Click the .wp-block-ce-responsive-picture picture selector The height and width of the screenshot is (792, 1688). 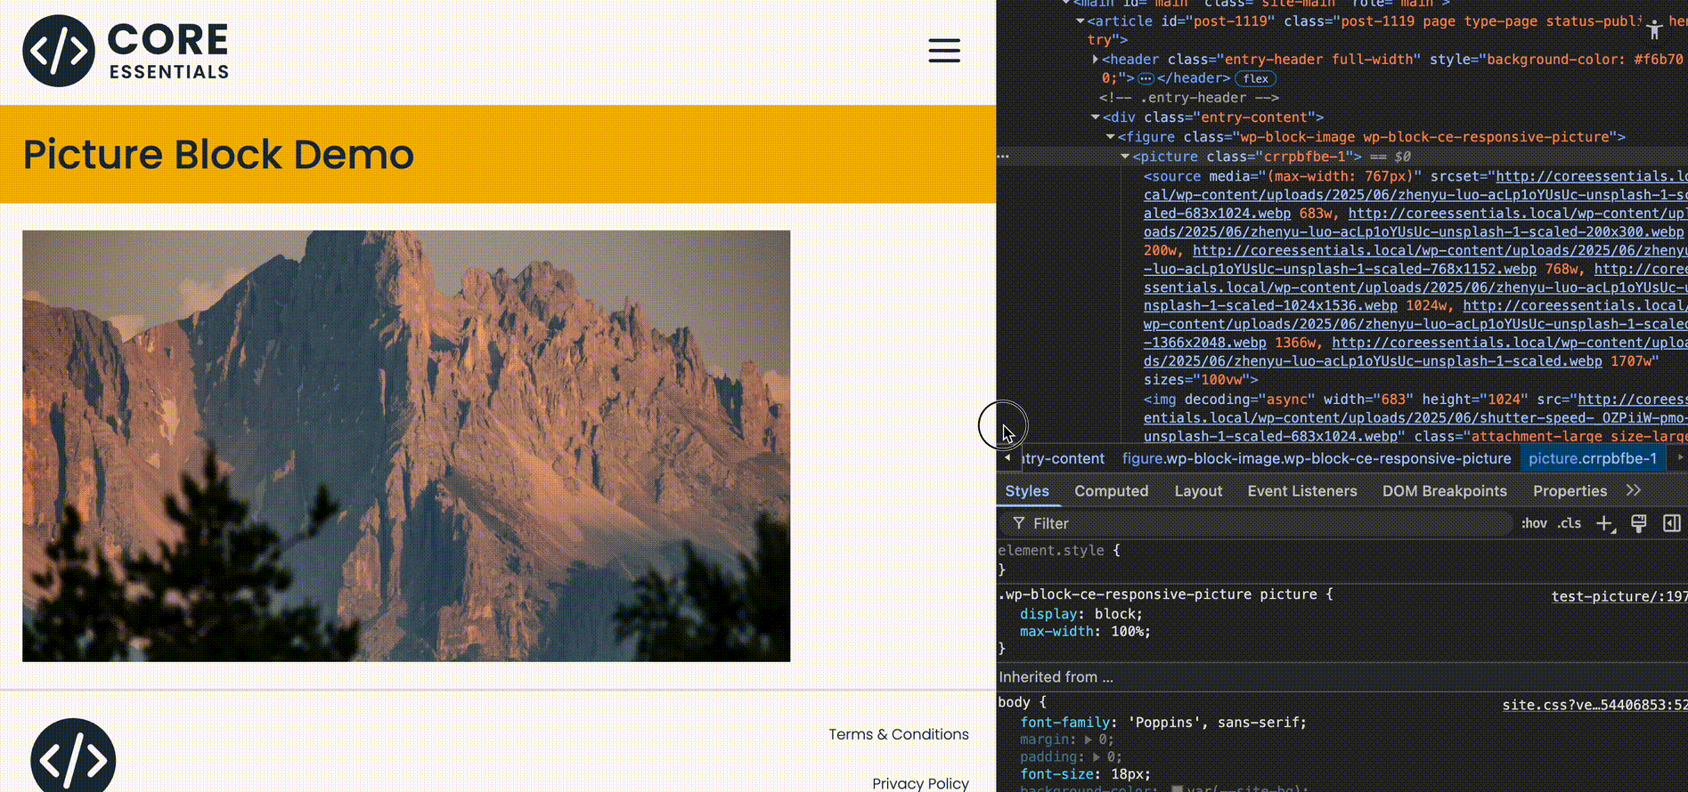click(x=1157, y=594)
